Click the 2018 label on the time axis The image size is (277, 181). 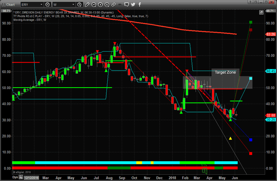(x=172, y=178)
